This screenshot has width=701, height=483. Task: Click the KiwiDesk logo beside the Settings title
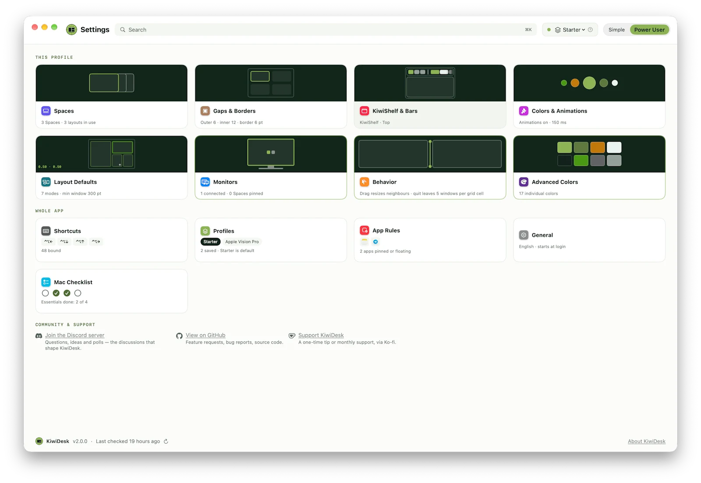click(71, 29)
